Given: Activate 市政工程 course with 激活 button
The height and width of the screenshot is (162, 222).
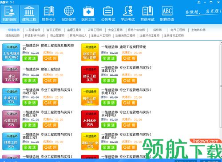Looking at the screenshot, I should click(30, 103).
